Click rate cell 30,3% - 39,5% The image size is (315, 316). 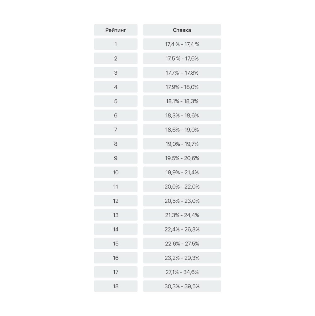(182, 286)
